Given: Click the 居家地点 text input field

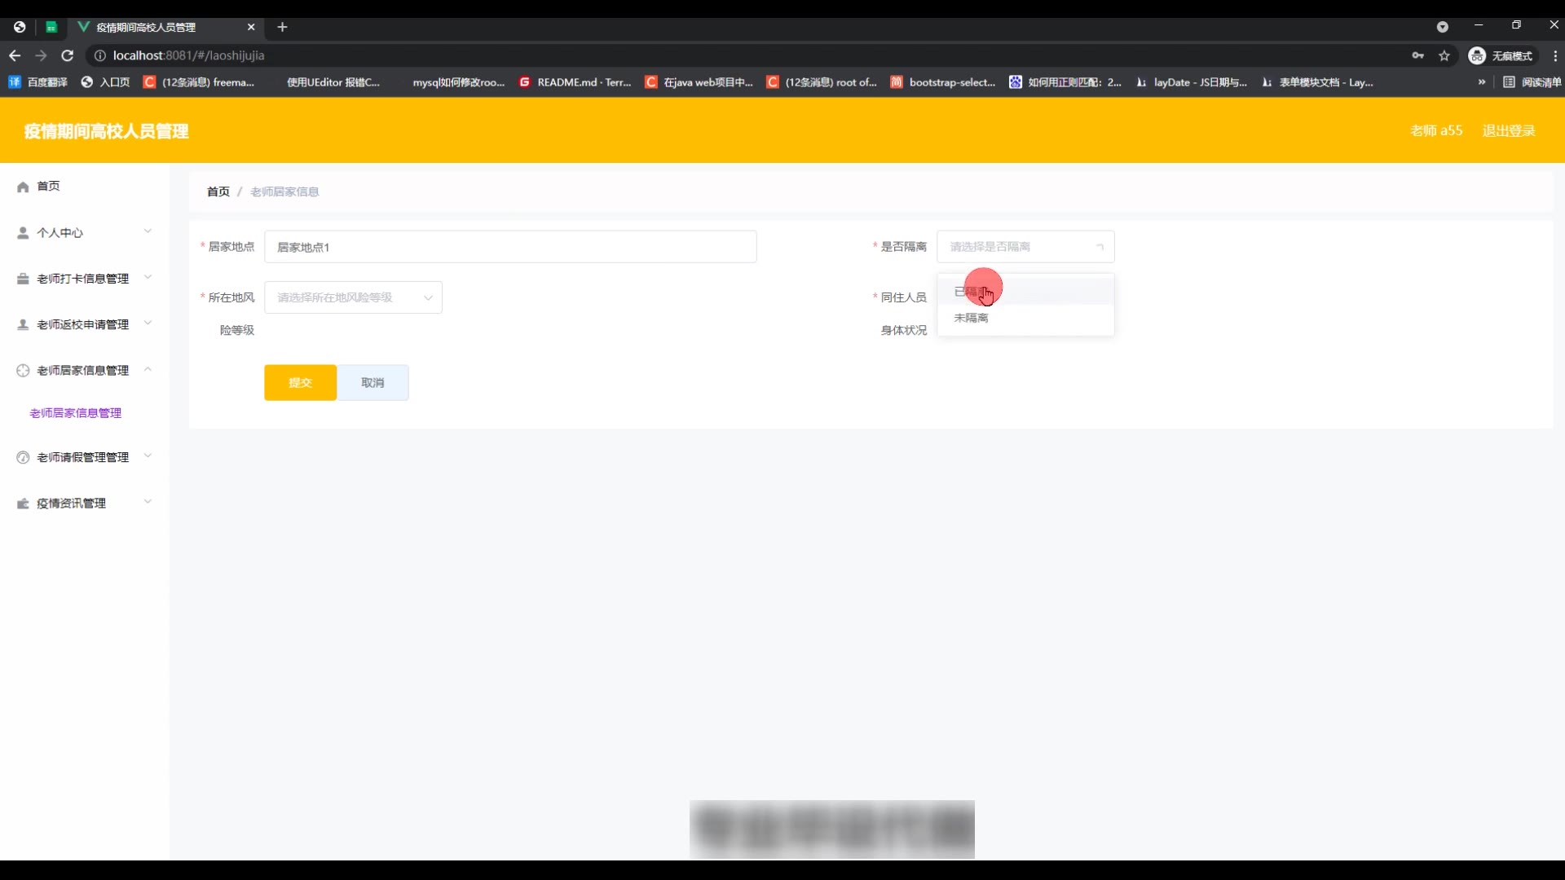Looking at the screenshot, I should click(510, 247).
